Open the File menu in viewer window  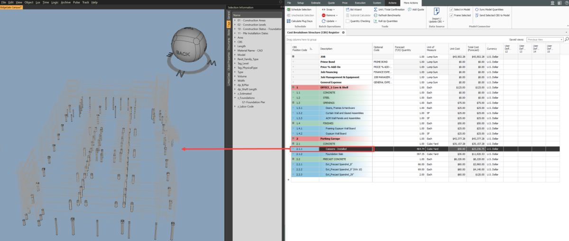pyautogui.click(x=3, y=3)
